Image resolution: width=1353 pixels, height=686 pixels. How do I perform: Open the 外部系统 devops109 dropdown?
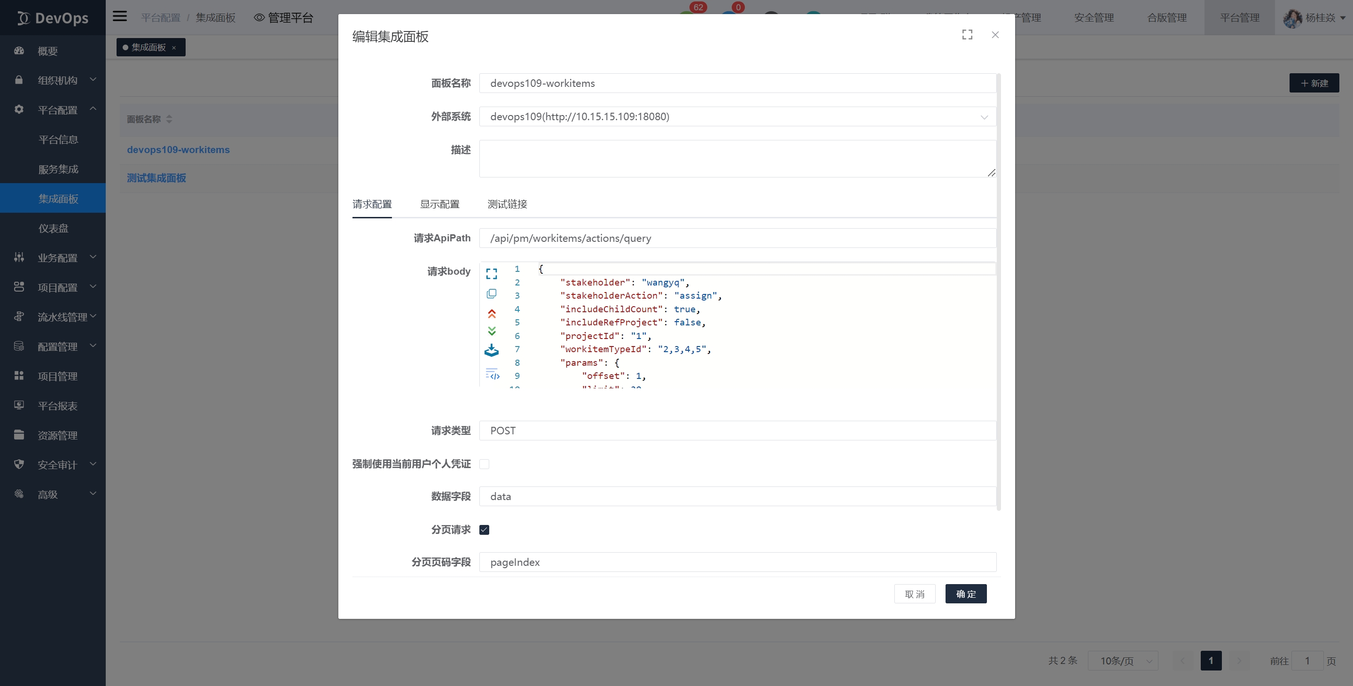click(737, 116)
